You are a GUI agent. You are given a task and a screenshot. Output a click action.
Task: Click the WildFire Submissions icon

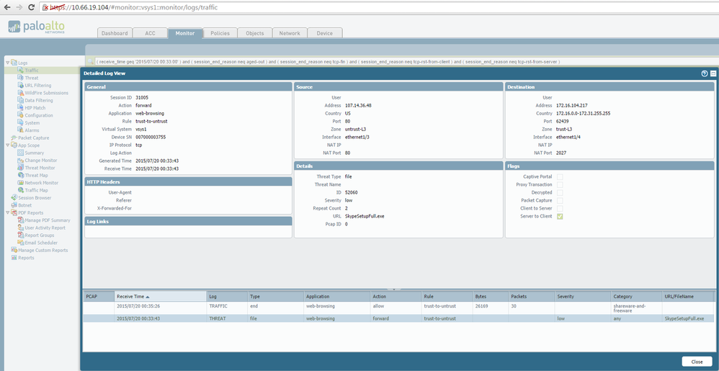(x=21, y=93)
